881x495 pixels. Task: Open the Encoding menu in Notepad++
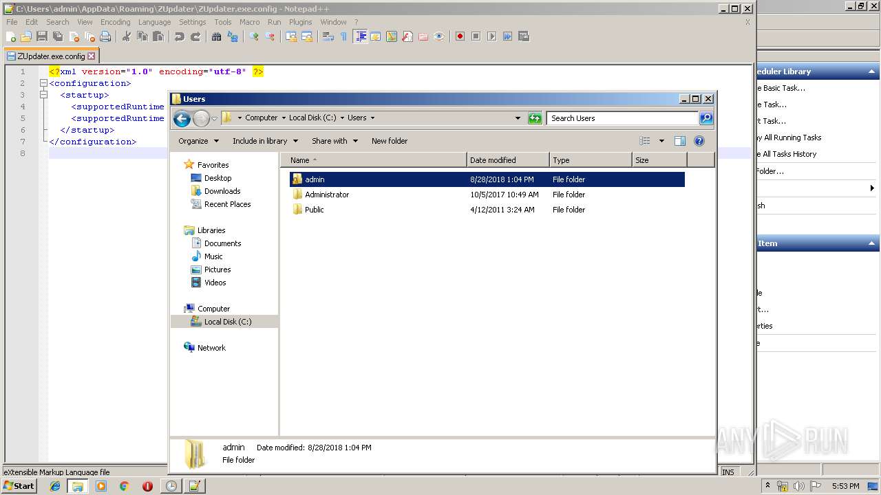(x=115, y=22)
